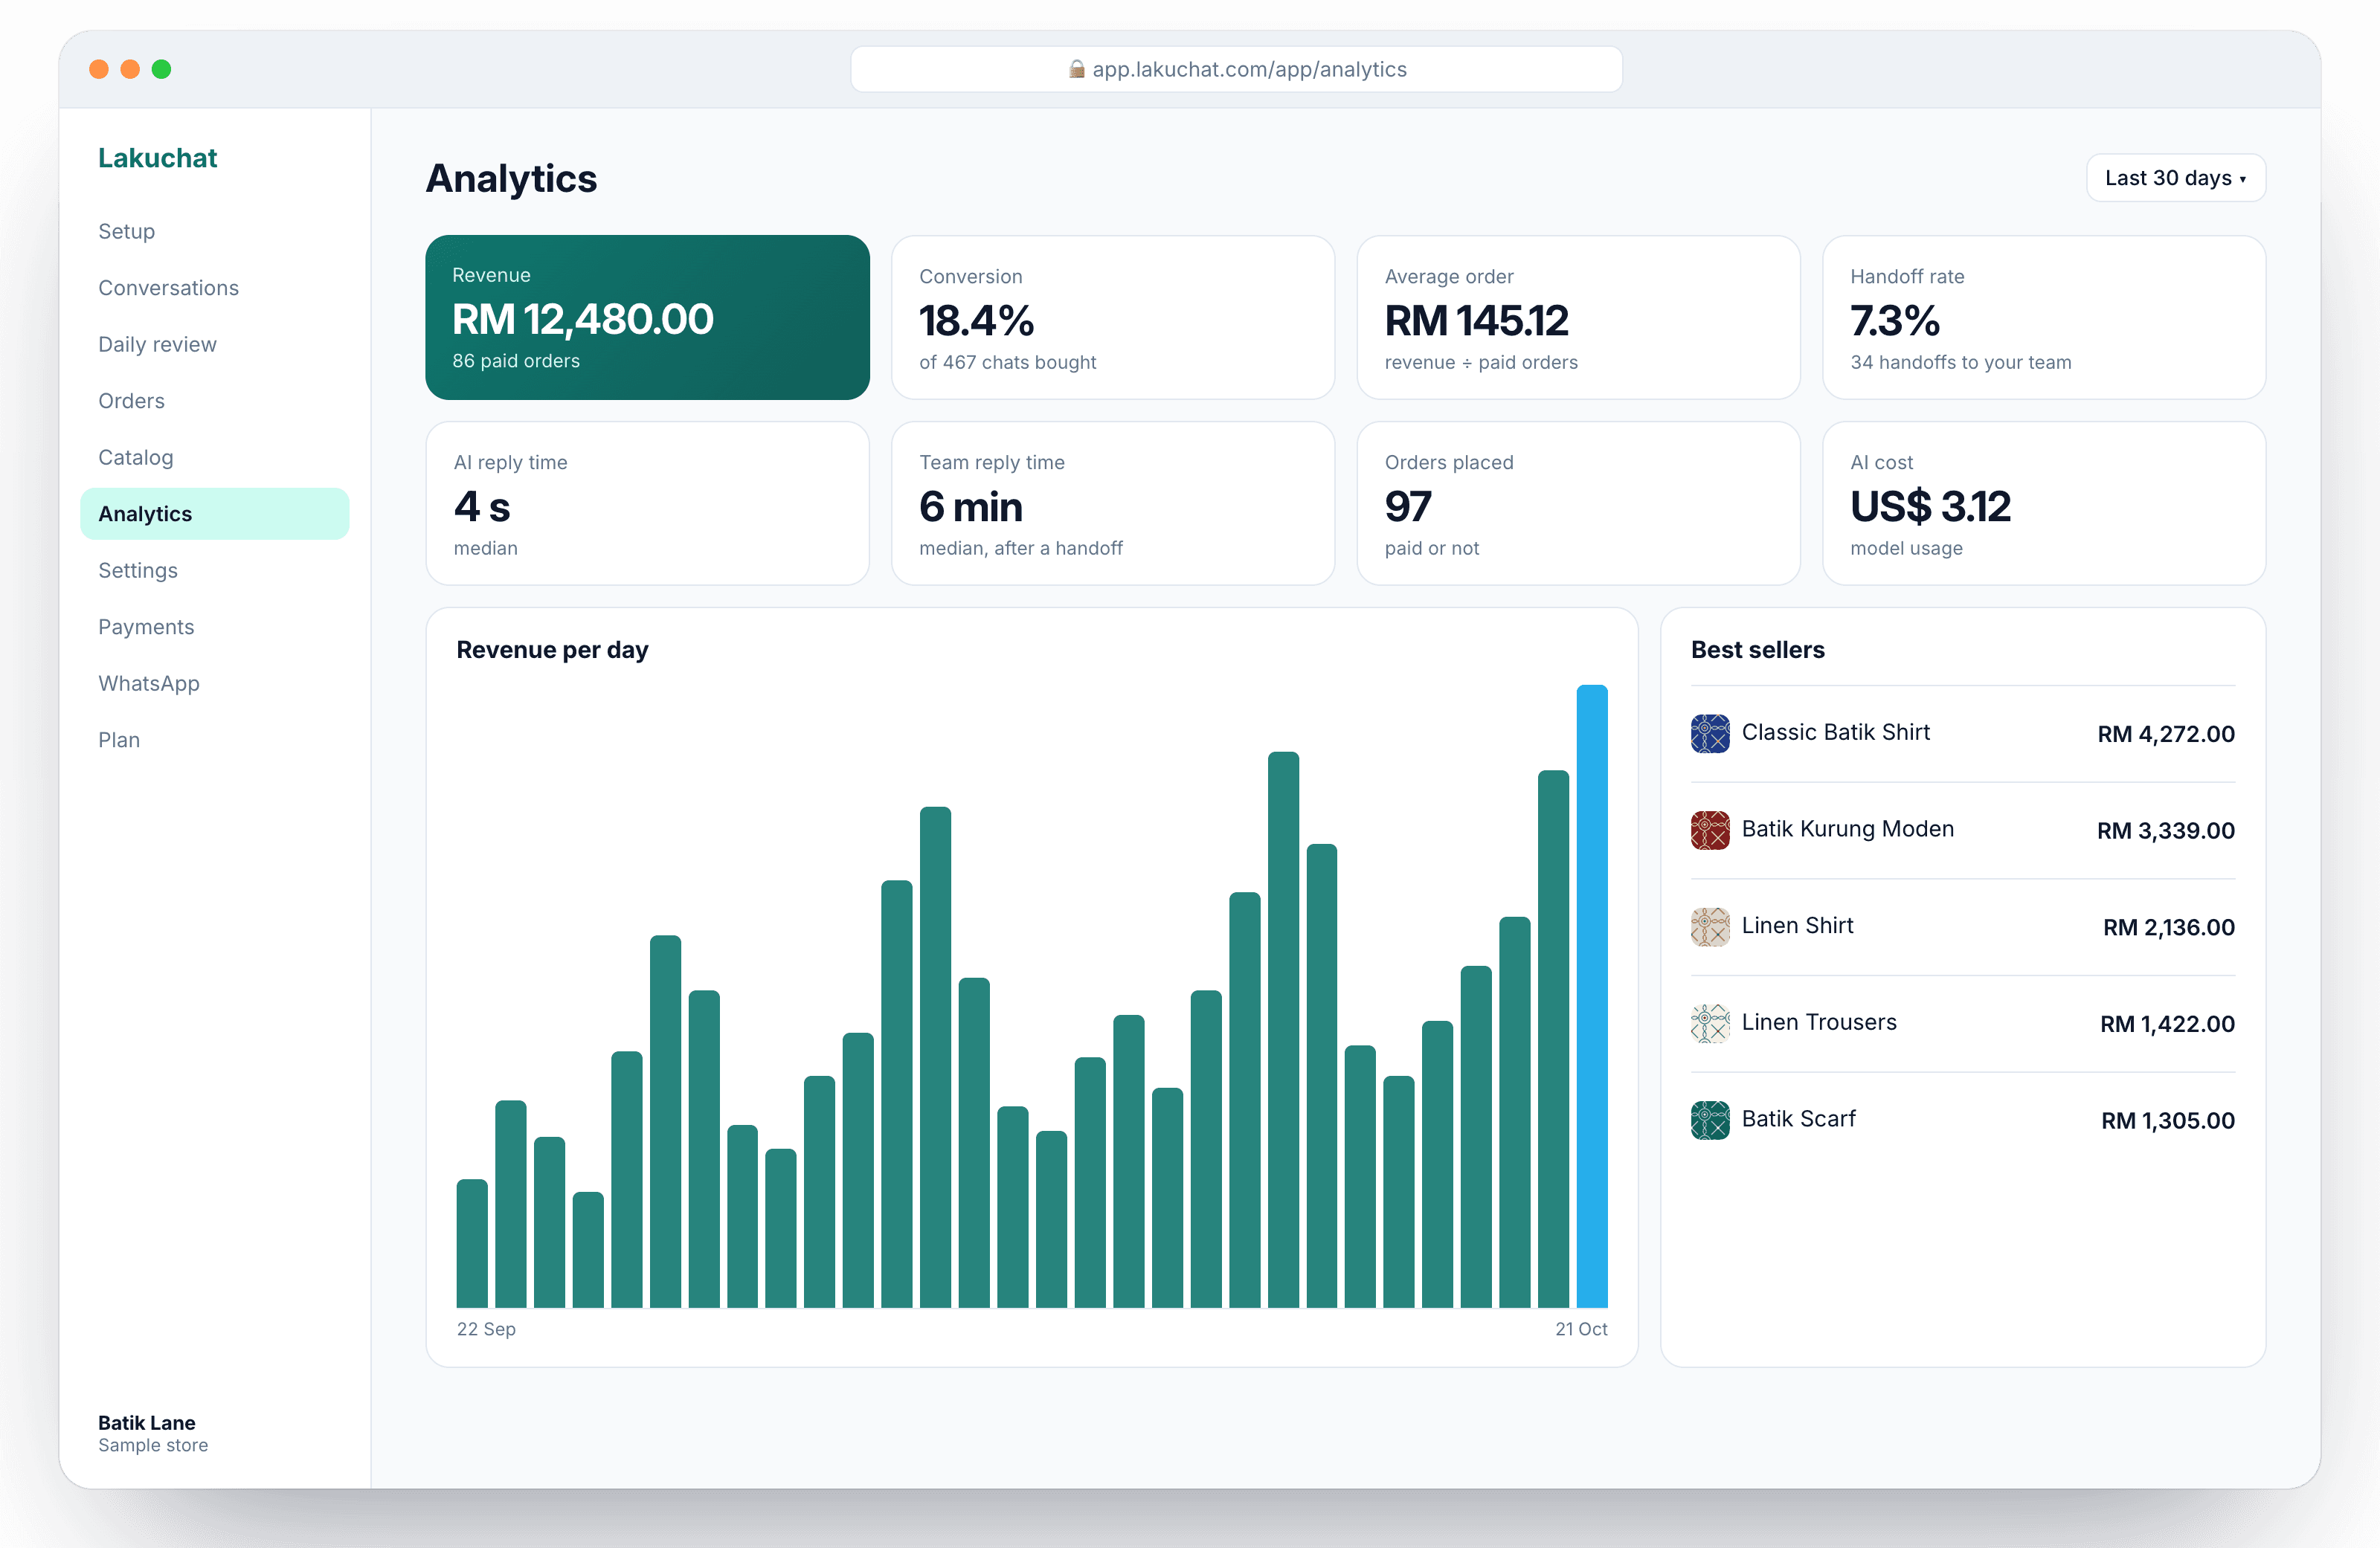Screen dimensions: 2380x1548
Task: Click the Lakuchat logo
Action: click(157, 158)
